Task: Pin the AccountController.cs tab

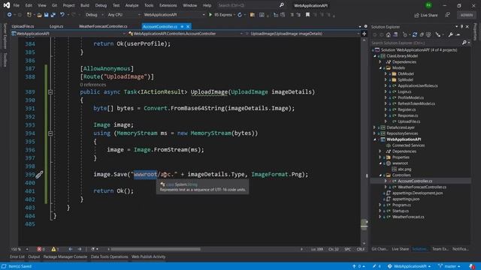Action: click(x=182, y=27)
